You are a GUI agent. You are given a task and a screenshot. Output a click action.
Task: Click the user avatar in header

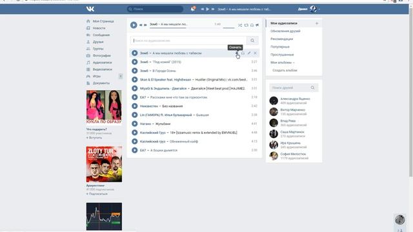[313, 9]
